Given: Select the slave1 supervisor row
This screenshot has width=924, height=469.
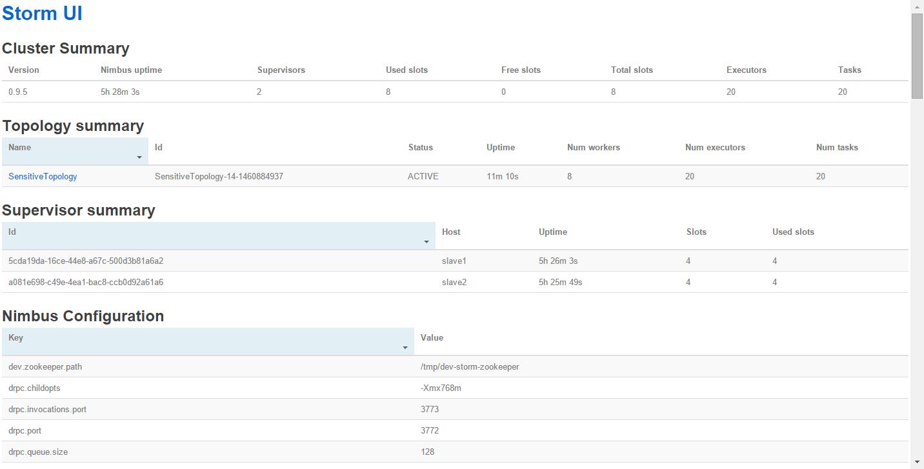Looking at the screenshot, I should point(454,261).
